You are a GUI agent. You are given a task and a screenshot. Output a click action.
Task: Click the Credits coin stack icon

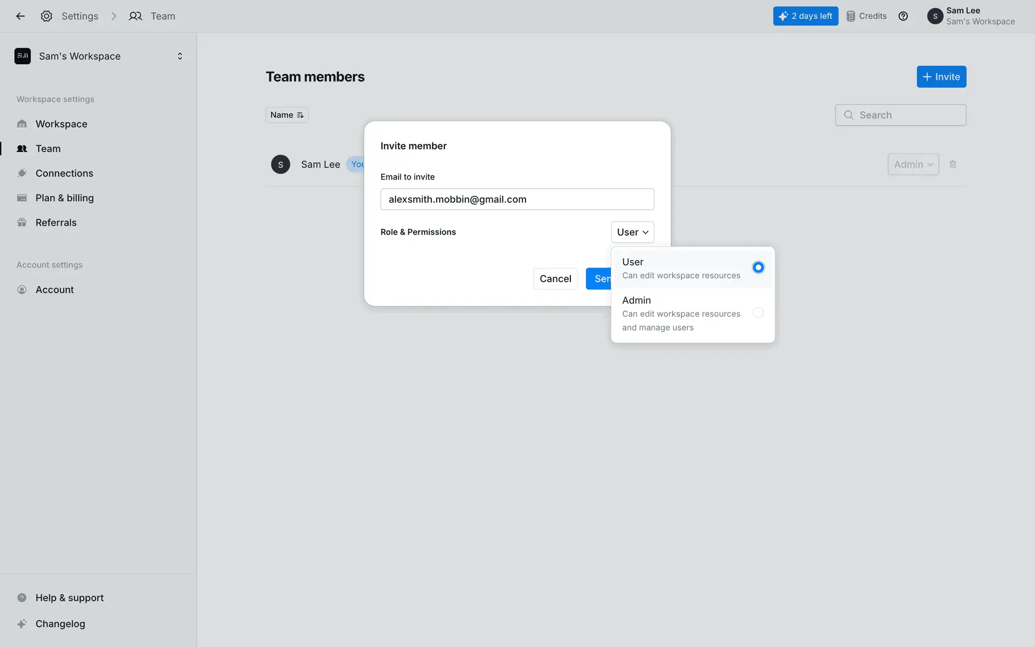[x=851, y=16]
